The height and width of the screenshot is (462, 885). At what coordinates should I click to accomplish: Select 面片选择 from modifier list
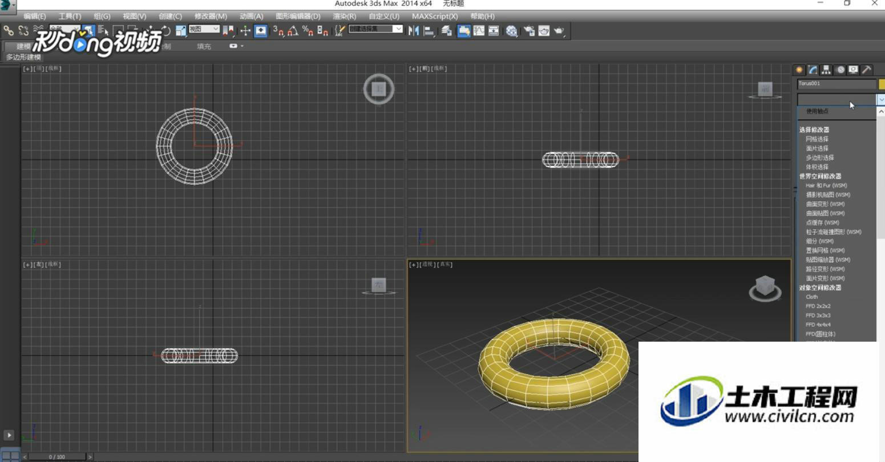click(817, 148)
